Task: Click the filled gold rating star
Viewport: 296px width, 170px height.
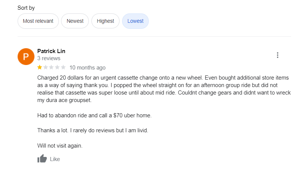Action: (40, 68)
